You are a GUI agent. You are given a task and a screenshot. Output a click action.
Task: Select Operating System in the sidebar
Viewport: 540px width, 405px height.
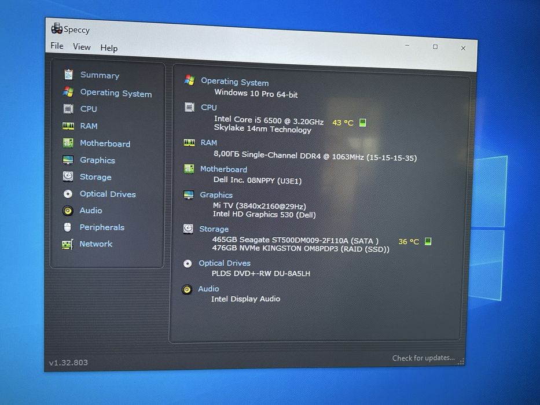pos(116,93)
